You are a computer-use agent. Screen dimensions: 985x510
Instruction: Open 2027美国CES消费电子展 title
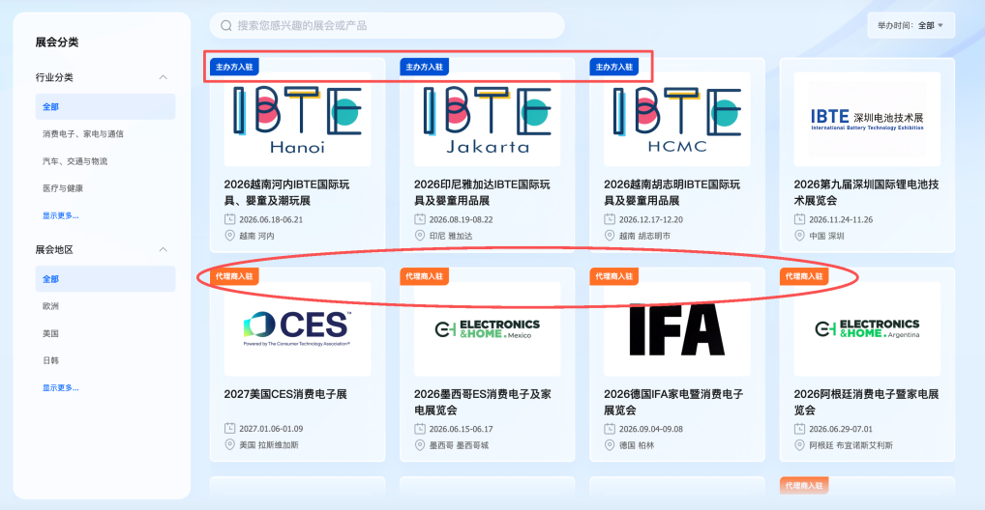pos(285,394)
